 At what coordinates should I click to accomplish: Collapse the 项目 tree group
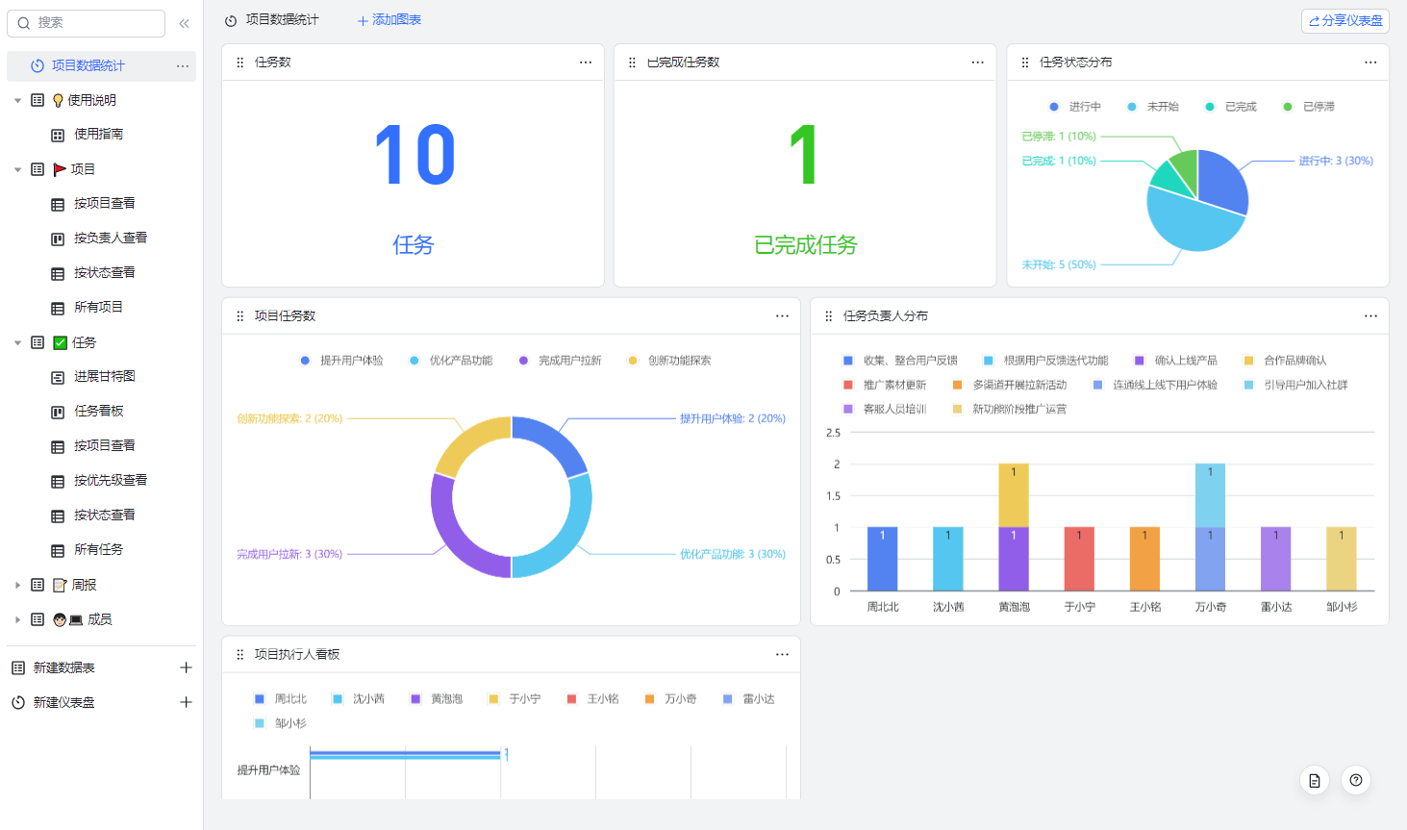tap(17, 170)
